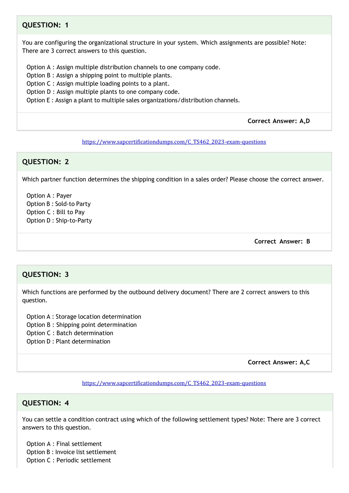The width and height of the screenshot is (349, 493).
Task: Click the Question 1 header
Action: tap(174, 25)
